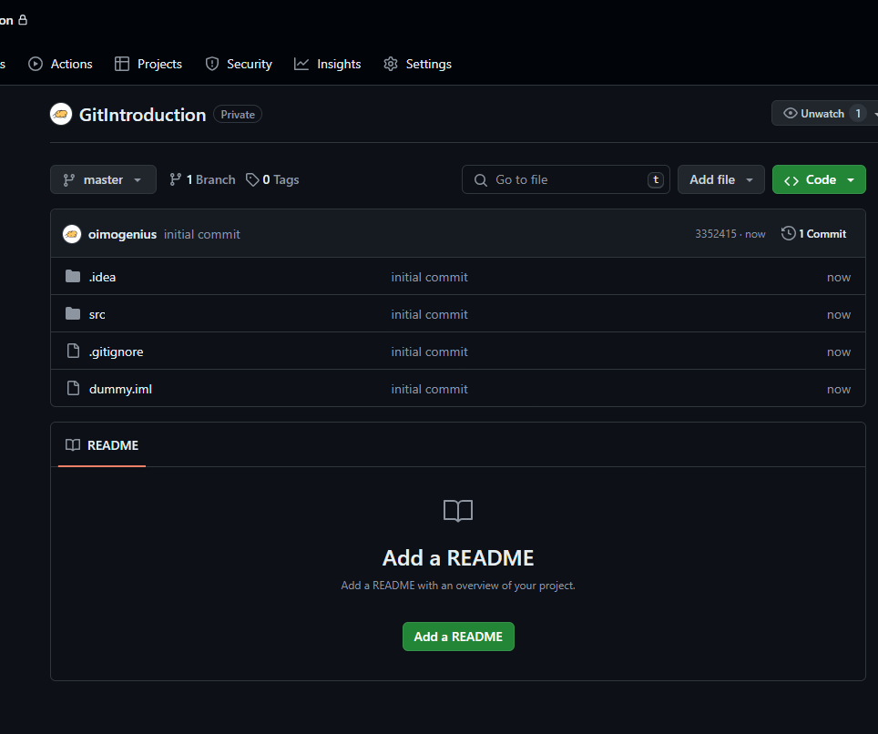Viewport: 878px width, 734px height.
Task: Click the large book icon above Add a README
Action: point(458,511)
